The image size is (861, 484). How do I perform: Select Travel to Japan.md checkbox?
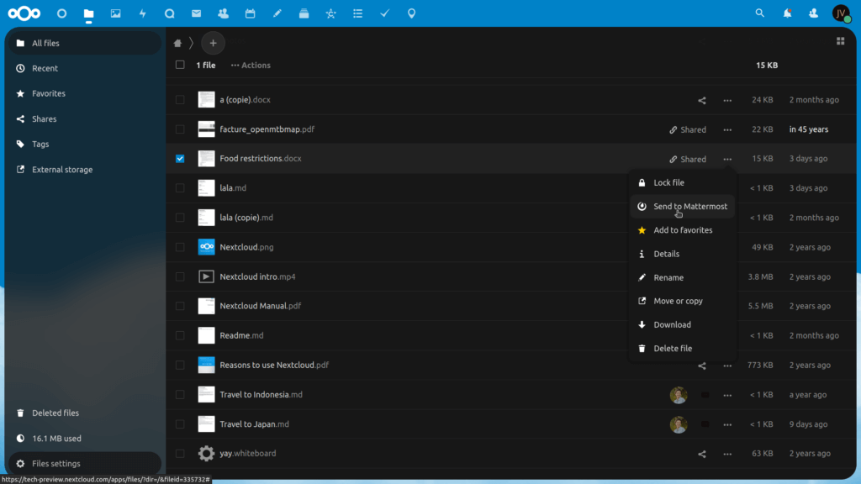tap(180, 424)
